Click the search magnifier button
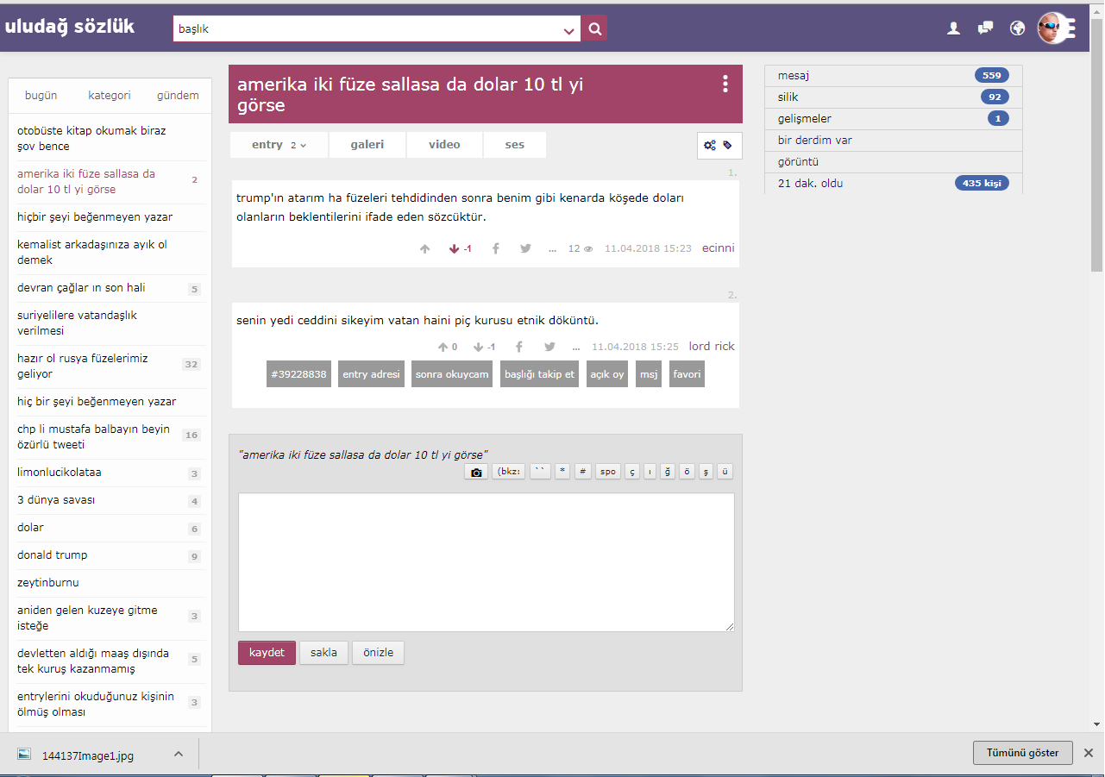 594,28
